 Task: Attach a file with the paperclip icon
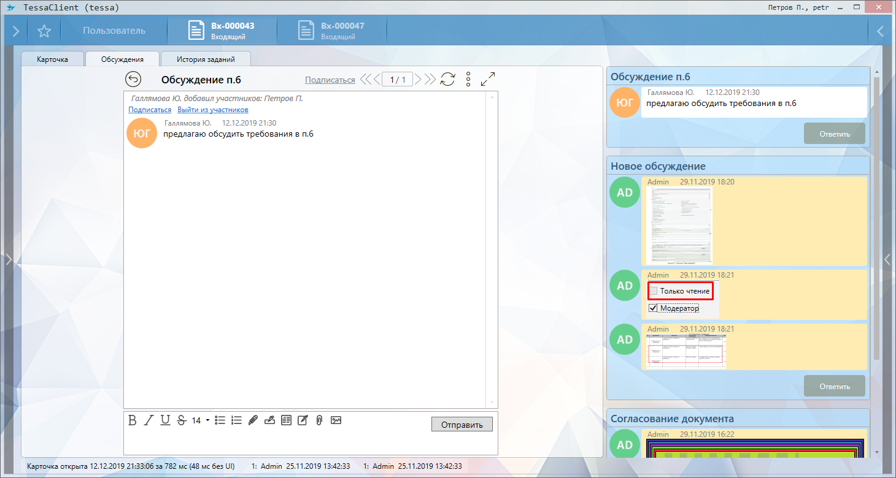pyautogui.click(x=319, y=420)
